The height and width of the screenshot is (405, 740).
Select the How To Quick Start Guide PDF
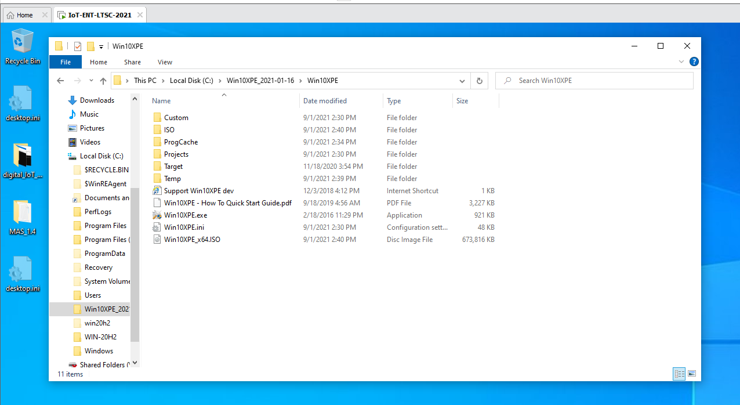(x=227, y=203)
